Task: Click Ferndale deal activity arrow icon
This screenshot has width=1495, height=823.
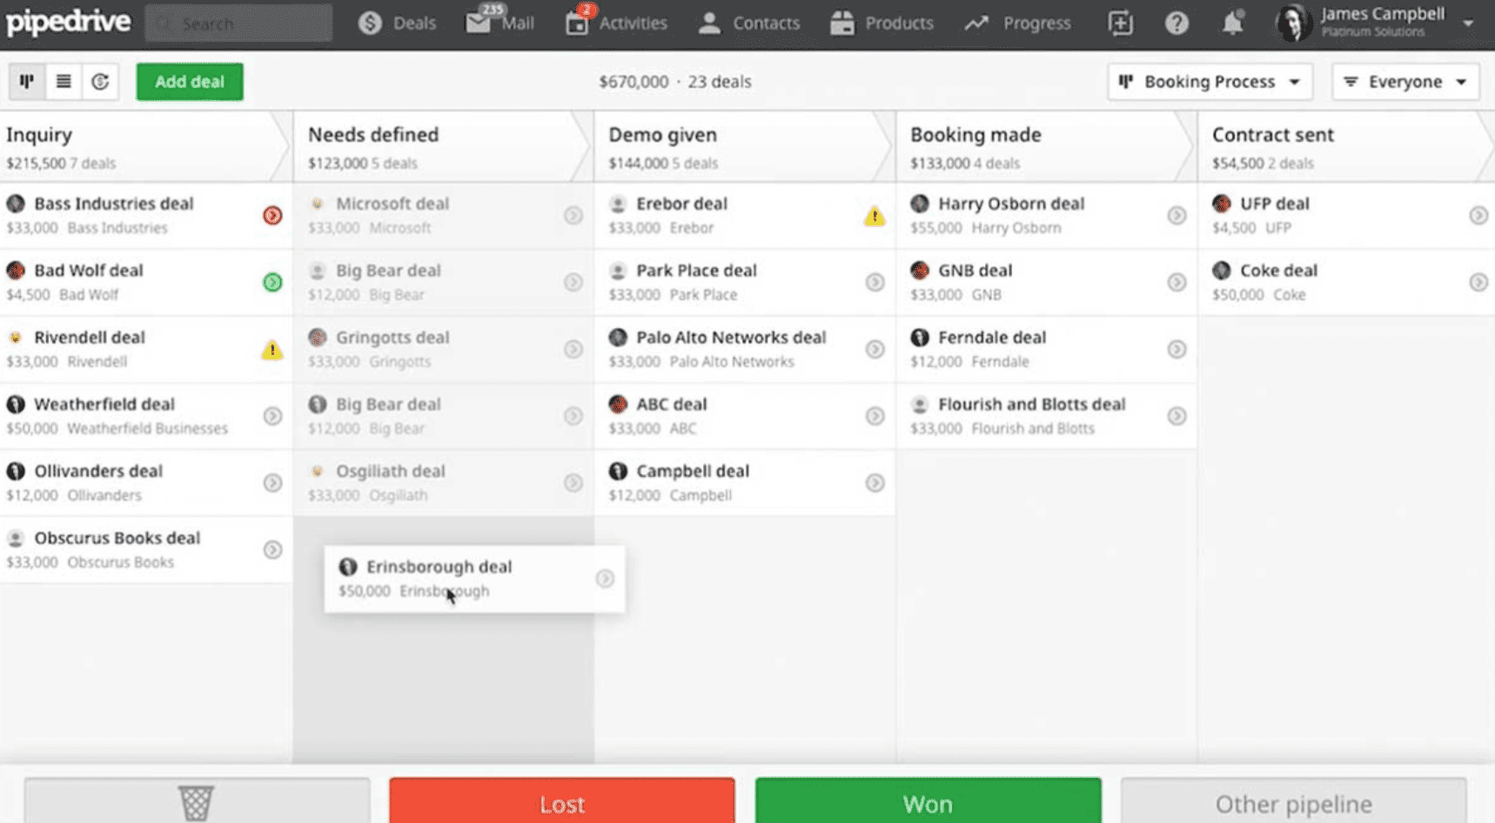Action: pos(1177,349)
